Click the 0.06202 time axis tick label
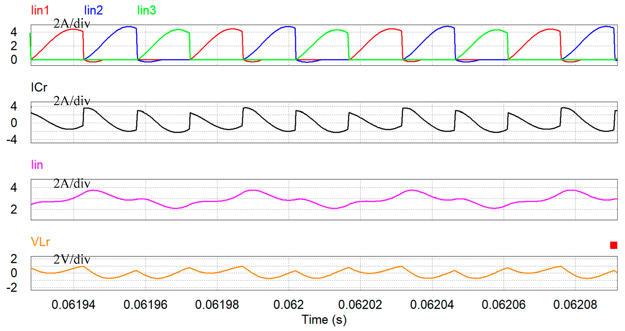This screenshot has height=331, width=625. 360,305
